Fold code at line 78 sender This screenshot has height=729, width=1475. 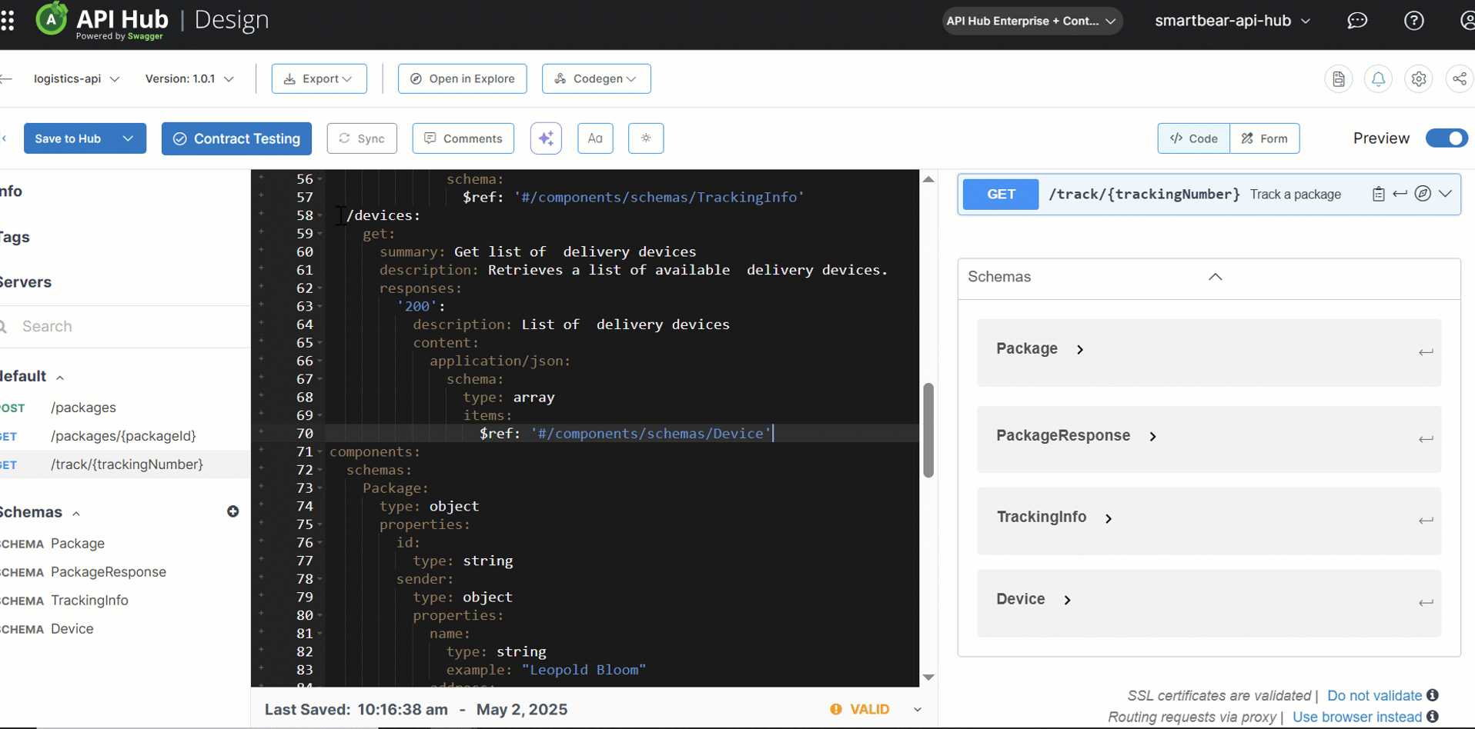coord(320,579)
